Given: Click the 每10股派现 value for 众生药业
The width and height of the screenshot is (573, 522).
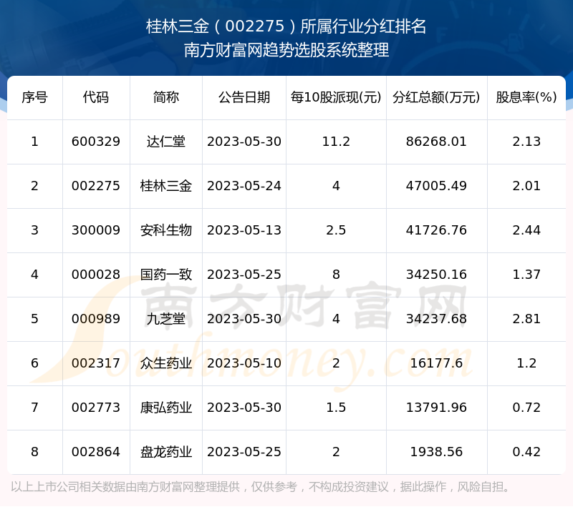Looking at the screenshot, I should (336, 363).
